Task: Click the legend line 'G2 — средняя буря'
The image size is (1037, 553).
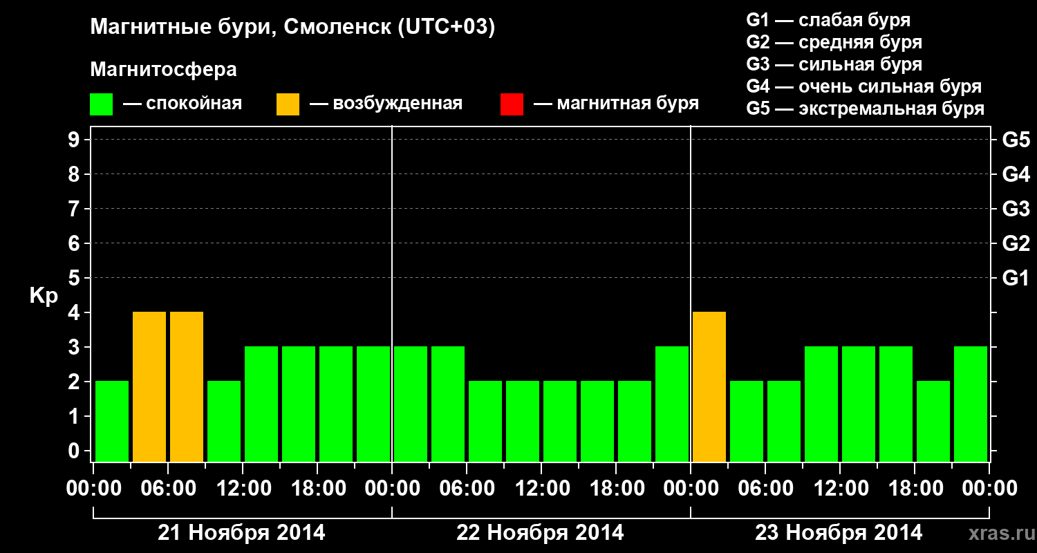Action: pos(834,42)
